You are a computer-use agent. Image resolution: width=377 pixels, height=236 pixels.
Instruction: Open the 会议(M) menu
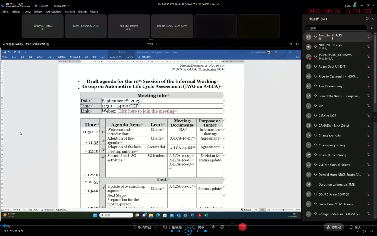(x=82, y=12)
